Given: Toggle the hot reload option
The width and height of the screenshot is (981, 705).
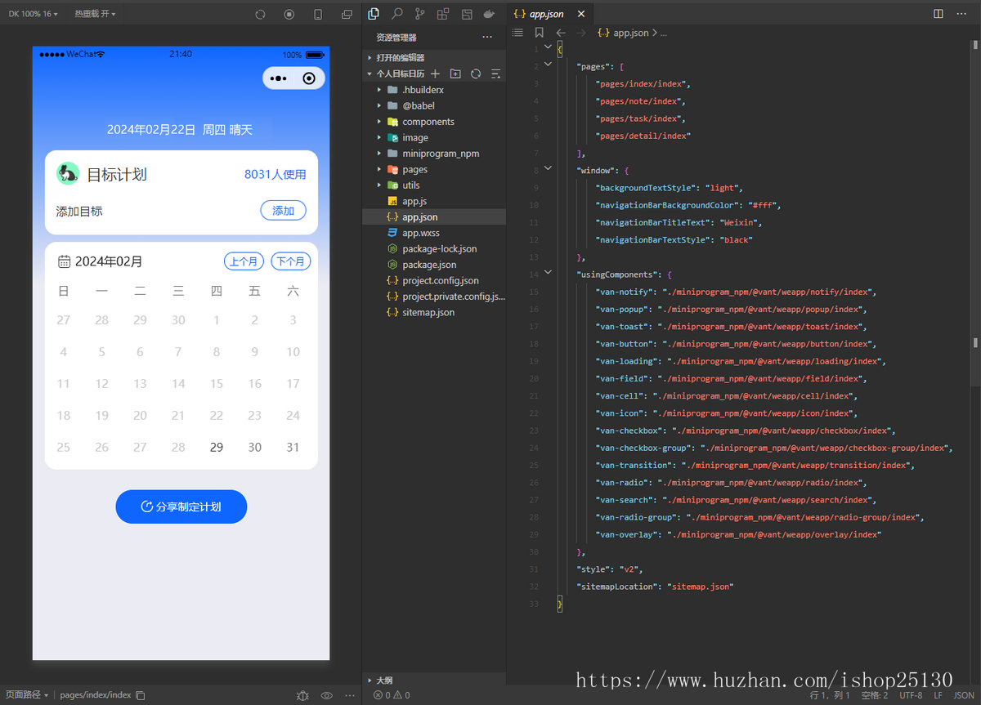Looking at the screenshot, I should (95, 14).
